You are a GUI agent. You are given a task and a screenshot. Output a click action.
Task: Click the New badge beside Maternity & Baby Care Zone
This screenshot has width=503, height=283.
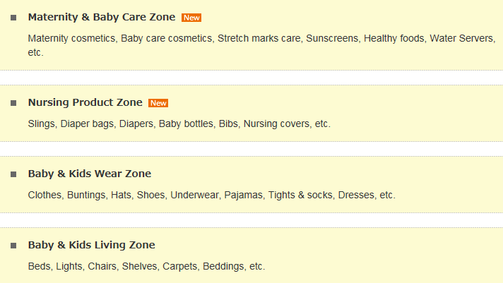pos(191,18)
